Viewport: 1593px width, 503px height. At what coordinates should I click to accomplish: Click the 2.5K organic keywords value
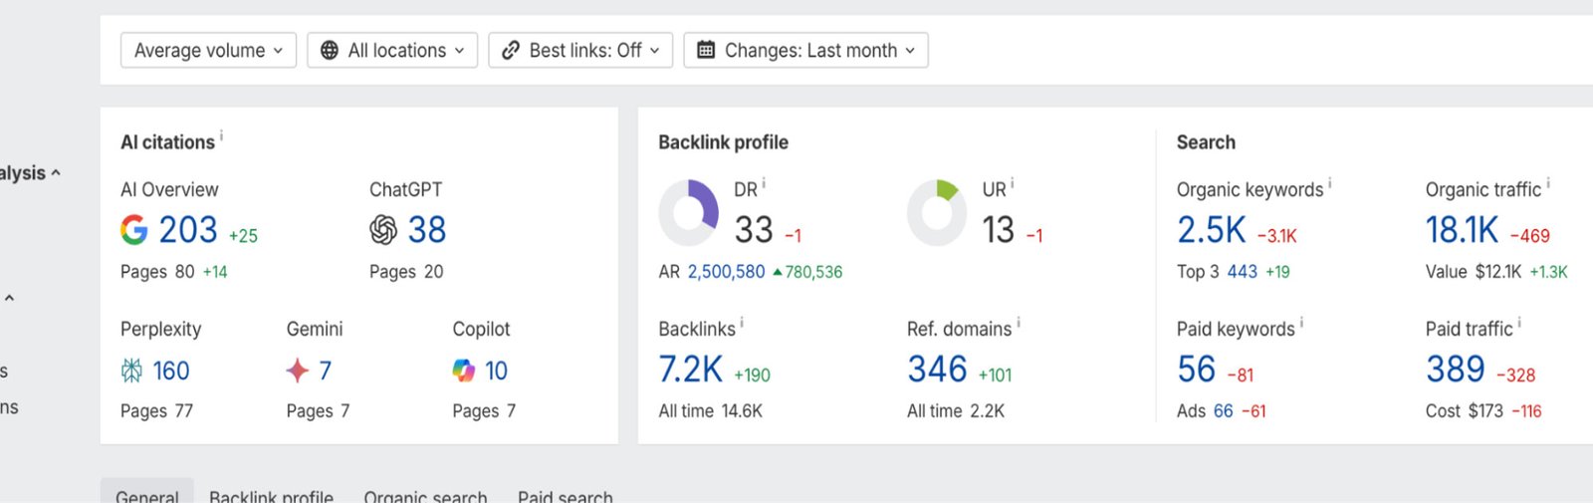1211,230
